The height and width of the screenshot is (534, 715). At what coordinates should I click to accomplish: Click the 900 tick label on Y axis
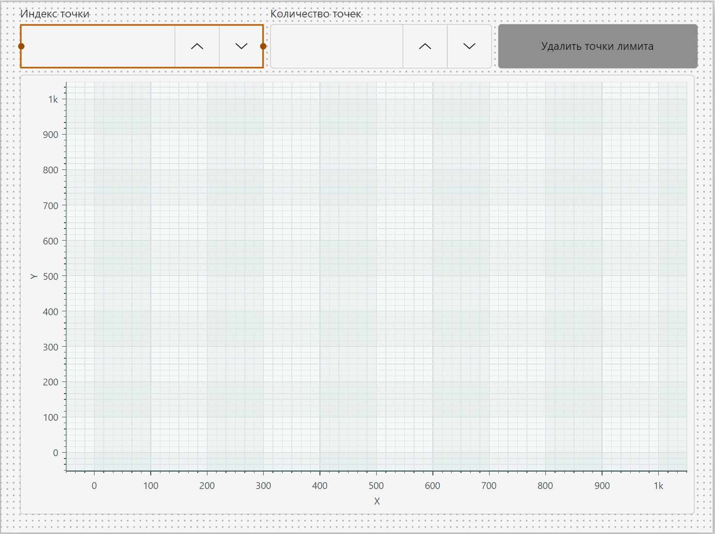click(x=50, y=135)
